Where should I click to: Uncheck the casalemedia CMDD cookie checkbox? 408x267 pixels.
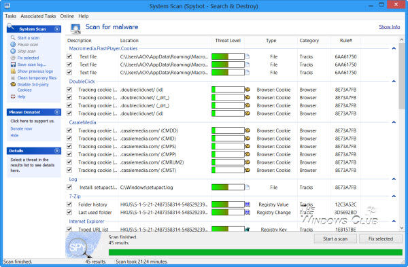pos(69,130)
